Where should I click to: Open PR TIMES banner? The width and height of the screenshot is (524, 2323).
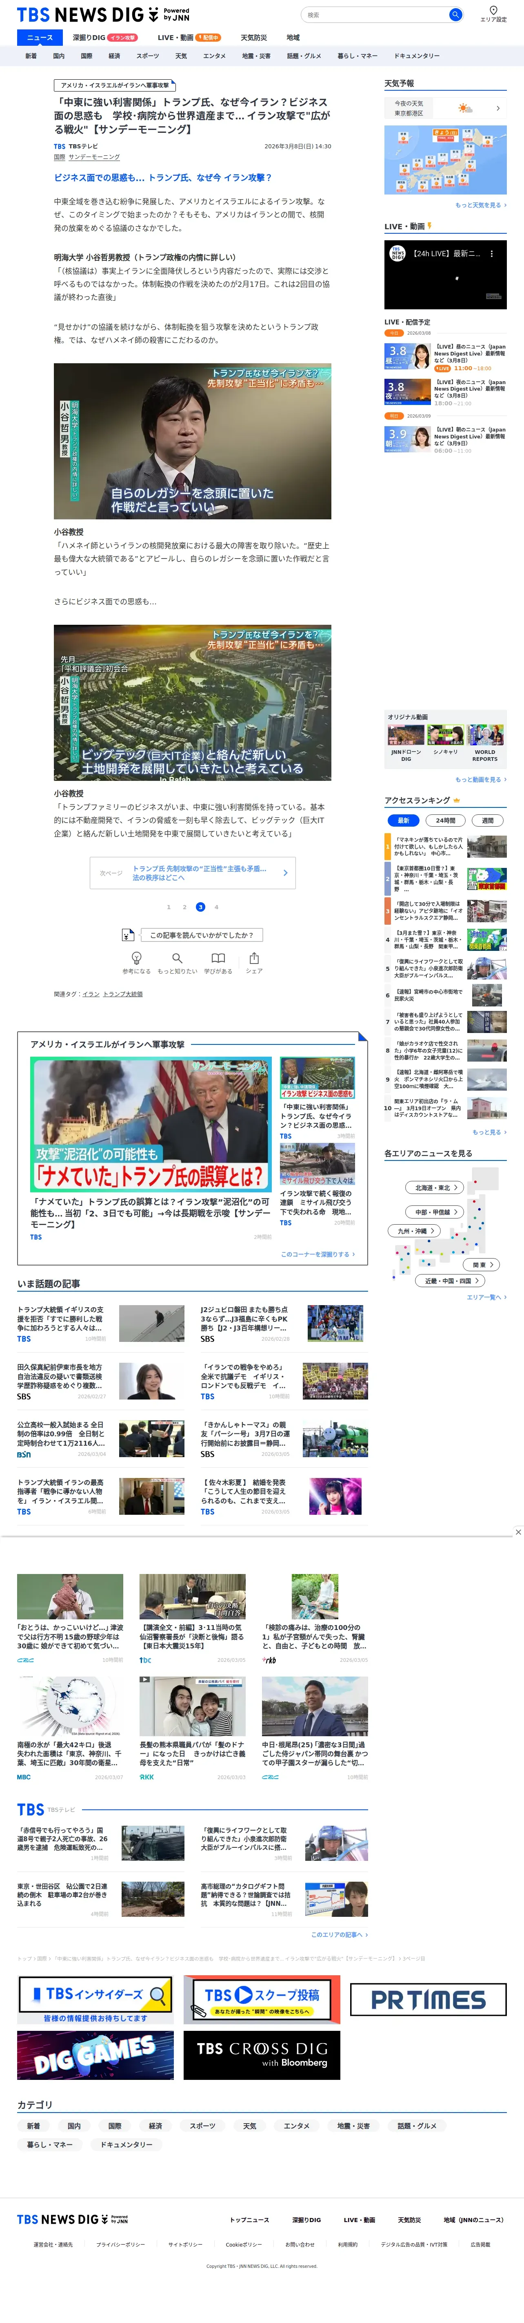tap(429, 1999)
